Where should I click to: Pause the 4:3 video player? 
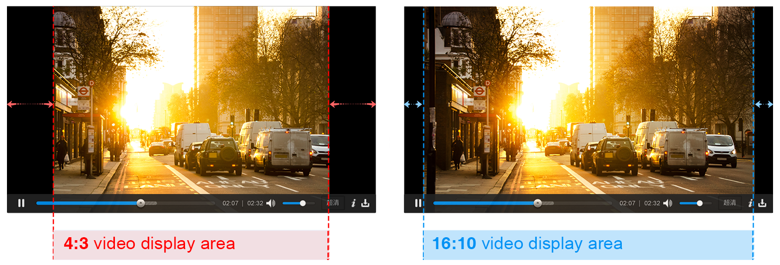pyautogui.click(x=21, y=203)
